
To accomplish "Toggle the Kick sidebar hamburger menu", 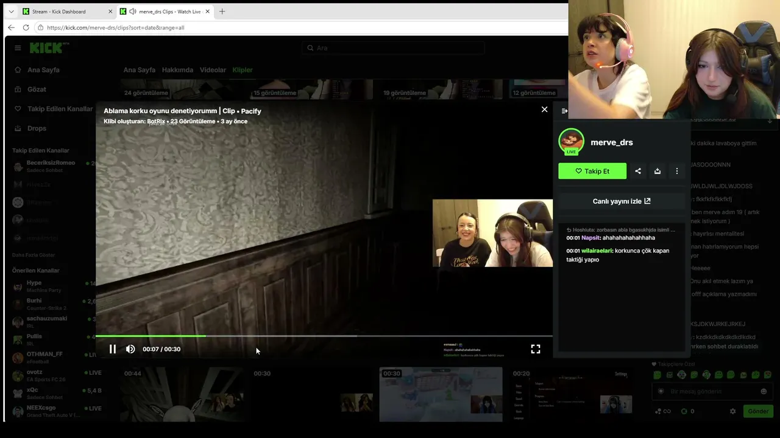I will (18, 47).
